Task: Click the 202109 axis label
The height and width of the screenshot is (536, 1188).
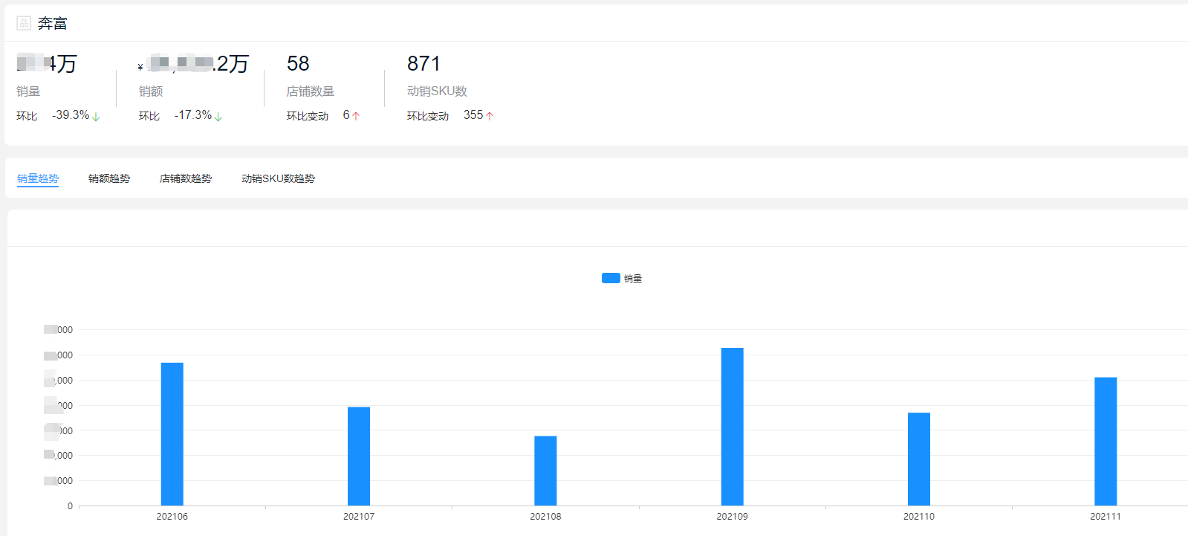Action: pos(733,517)
